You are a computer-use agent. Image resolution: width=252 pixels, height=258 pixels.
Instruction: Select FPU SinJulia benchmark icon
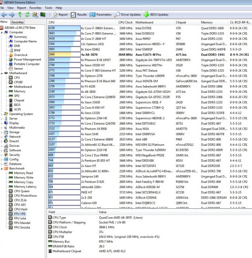point(11,228)
